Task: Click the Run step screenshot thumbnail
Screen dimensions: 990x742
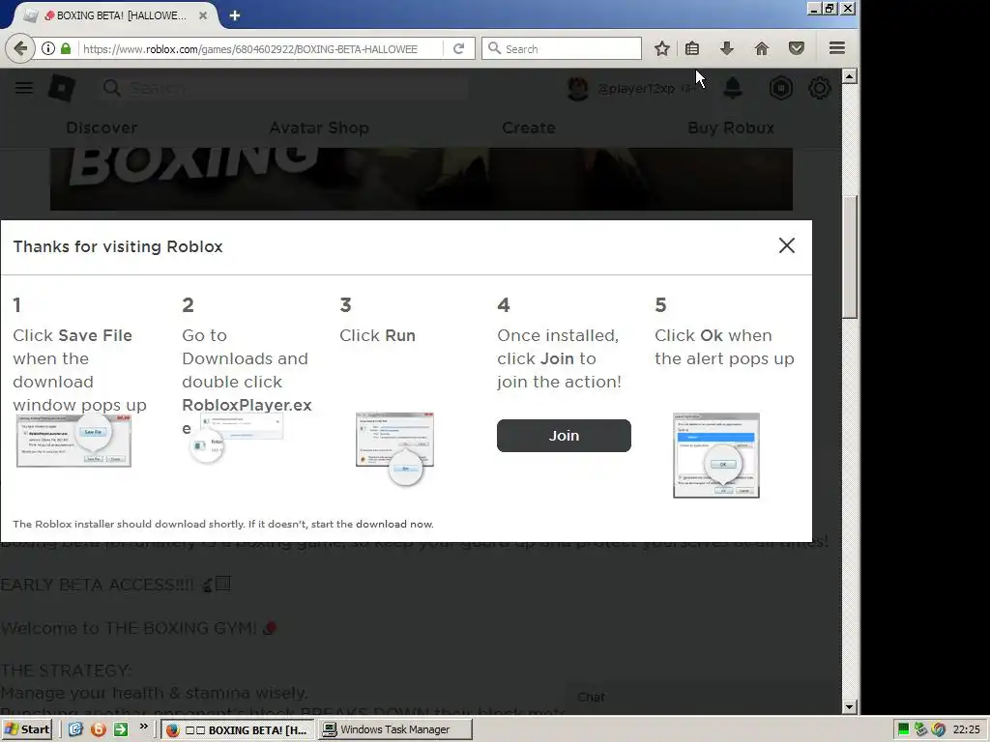Action: 395,448
